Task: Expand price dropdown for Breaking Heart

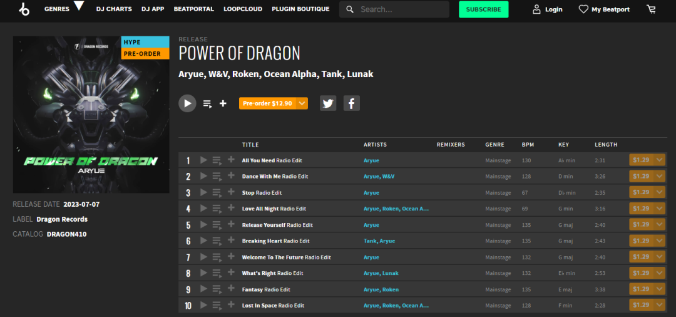Action: pos(660,241)
